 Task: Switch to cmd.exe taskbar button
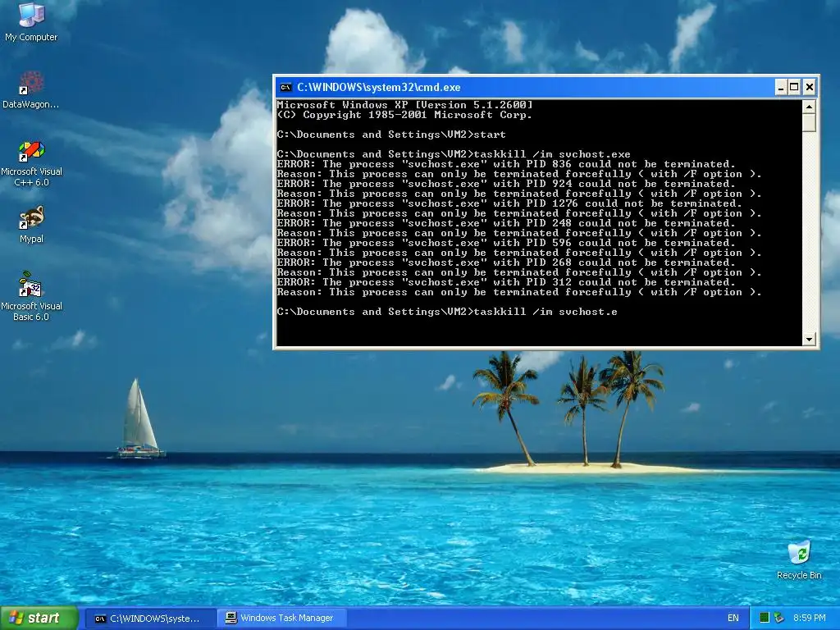click(x=150, y=619)
